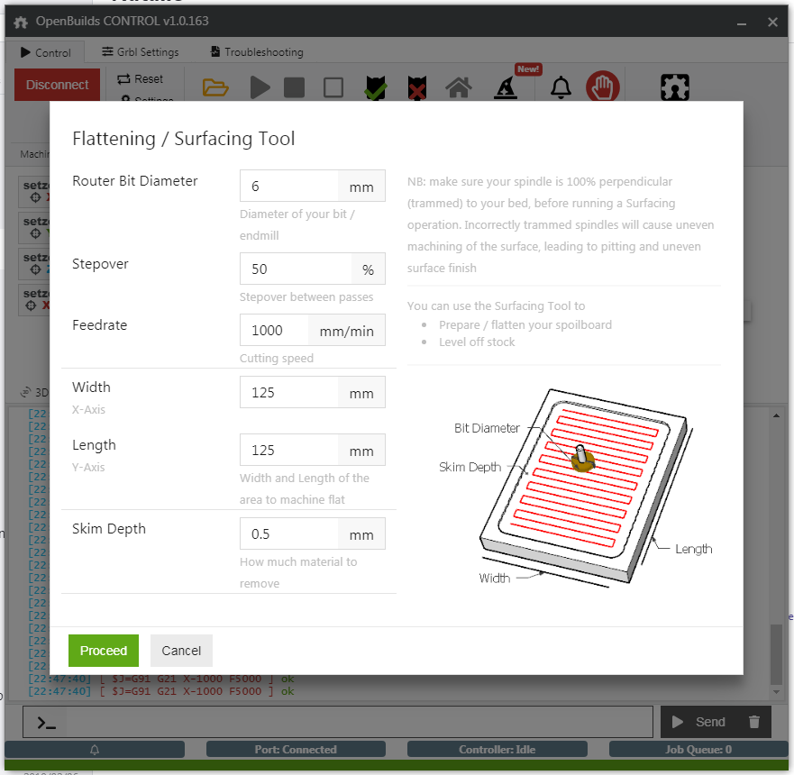
Task: Proceed with the surfacing operation
Action: point(103,651)
